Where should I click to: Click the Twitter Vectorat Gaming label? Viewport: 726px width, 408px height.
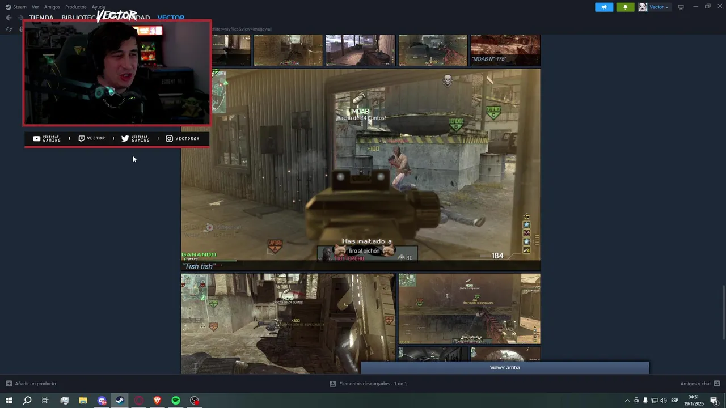pyautogui.click(x=136, y=138)
